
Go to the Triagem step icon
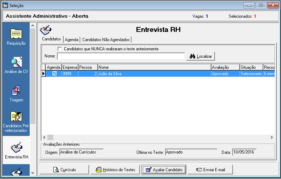pos(16,91)
